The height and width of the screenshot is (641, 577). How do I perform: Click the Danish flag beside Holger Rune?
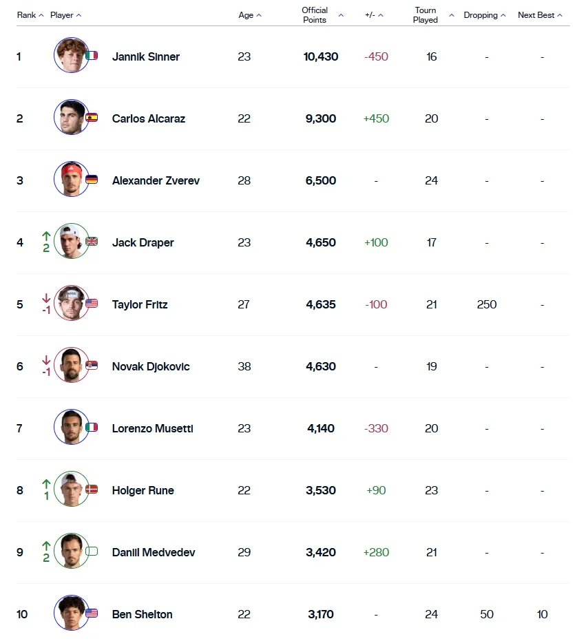[x=92, y=490]
